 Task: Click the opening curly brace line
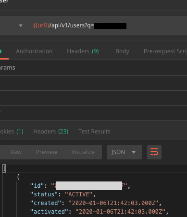pyautogui.click(x=18, y=177)
